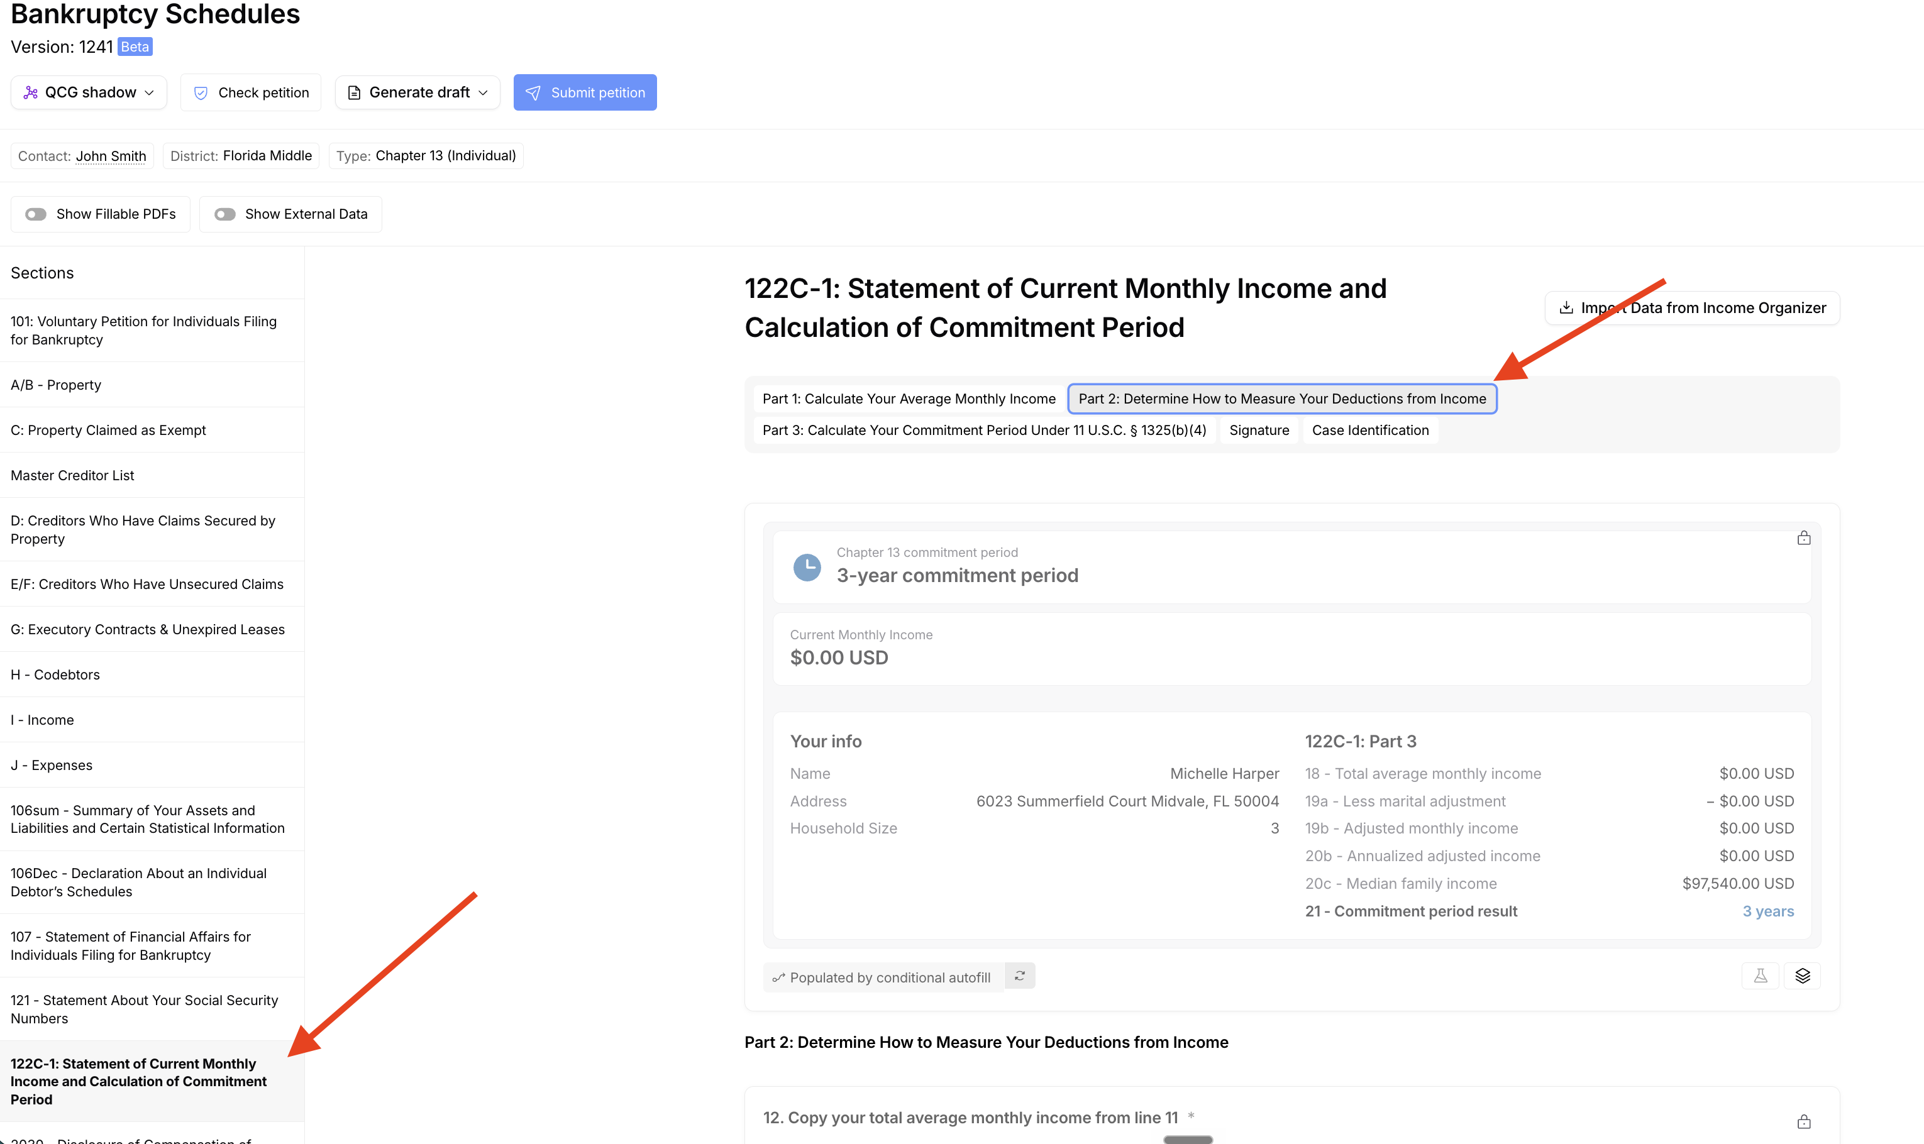Open the Case Identification tab

1369,430
